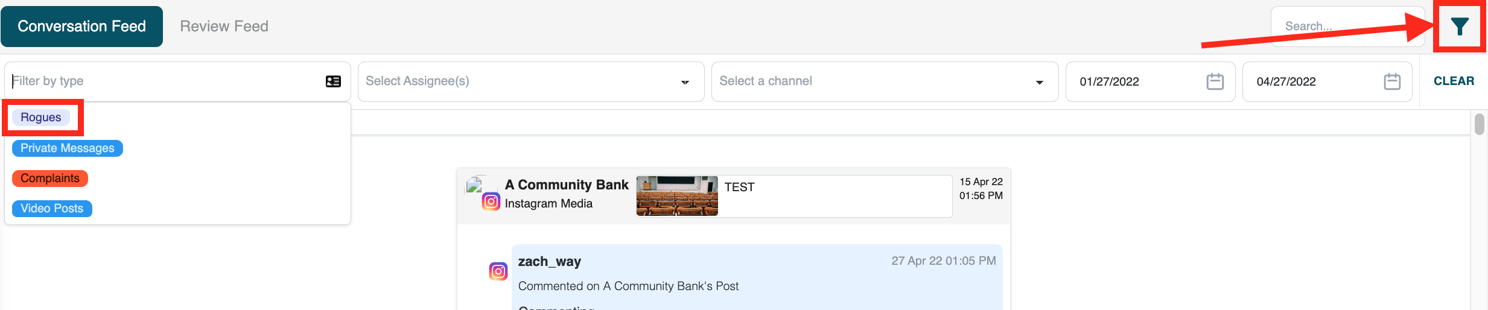Expand the Select Assignee(s) dropdown arrow
The height and width of the screenshot is (310, 1488).
(x=685, y=82)
